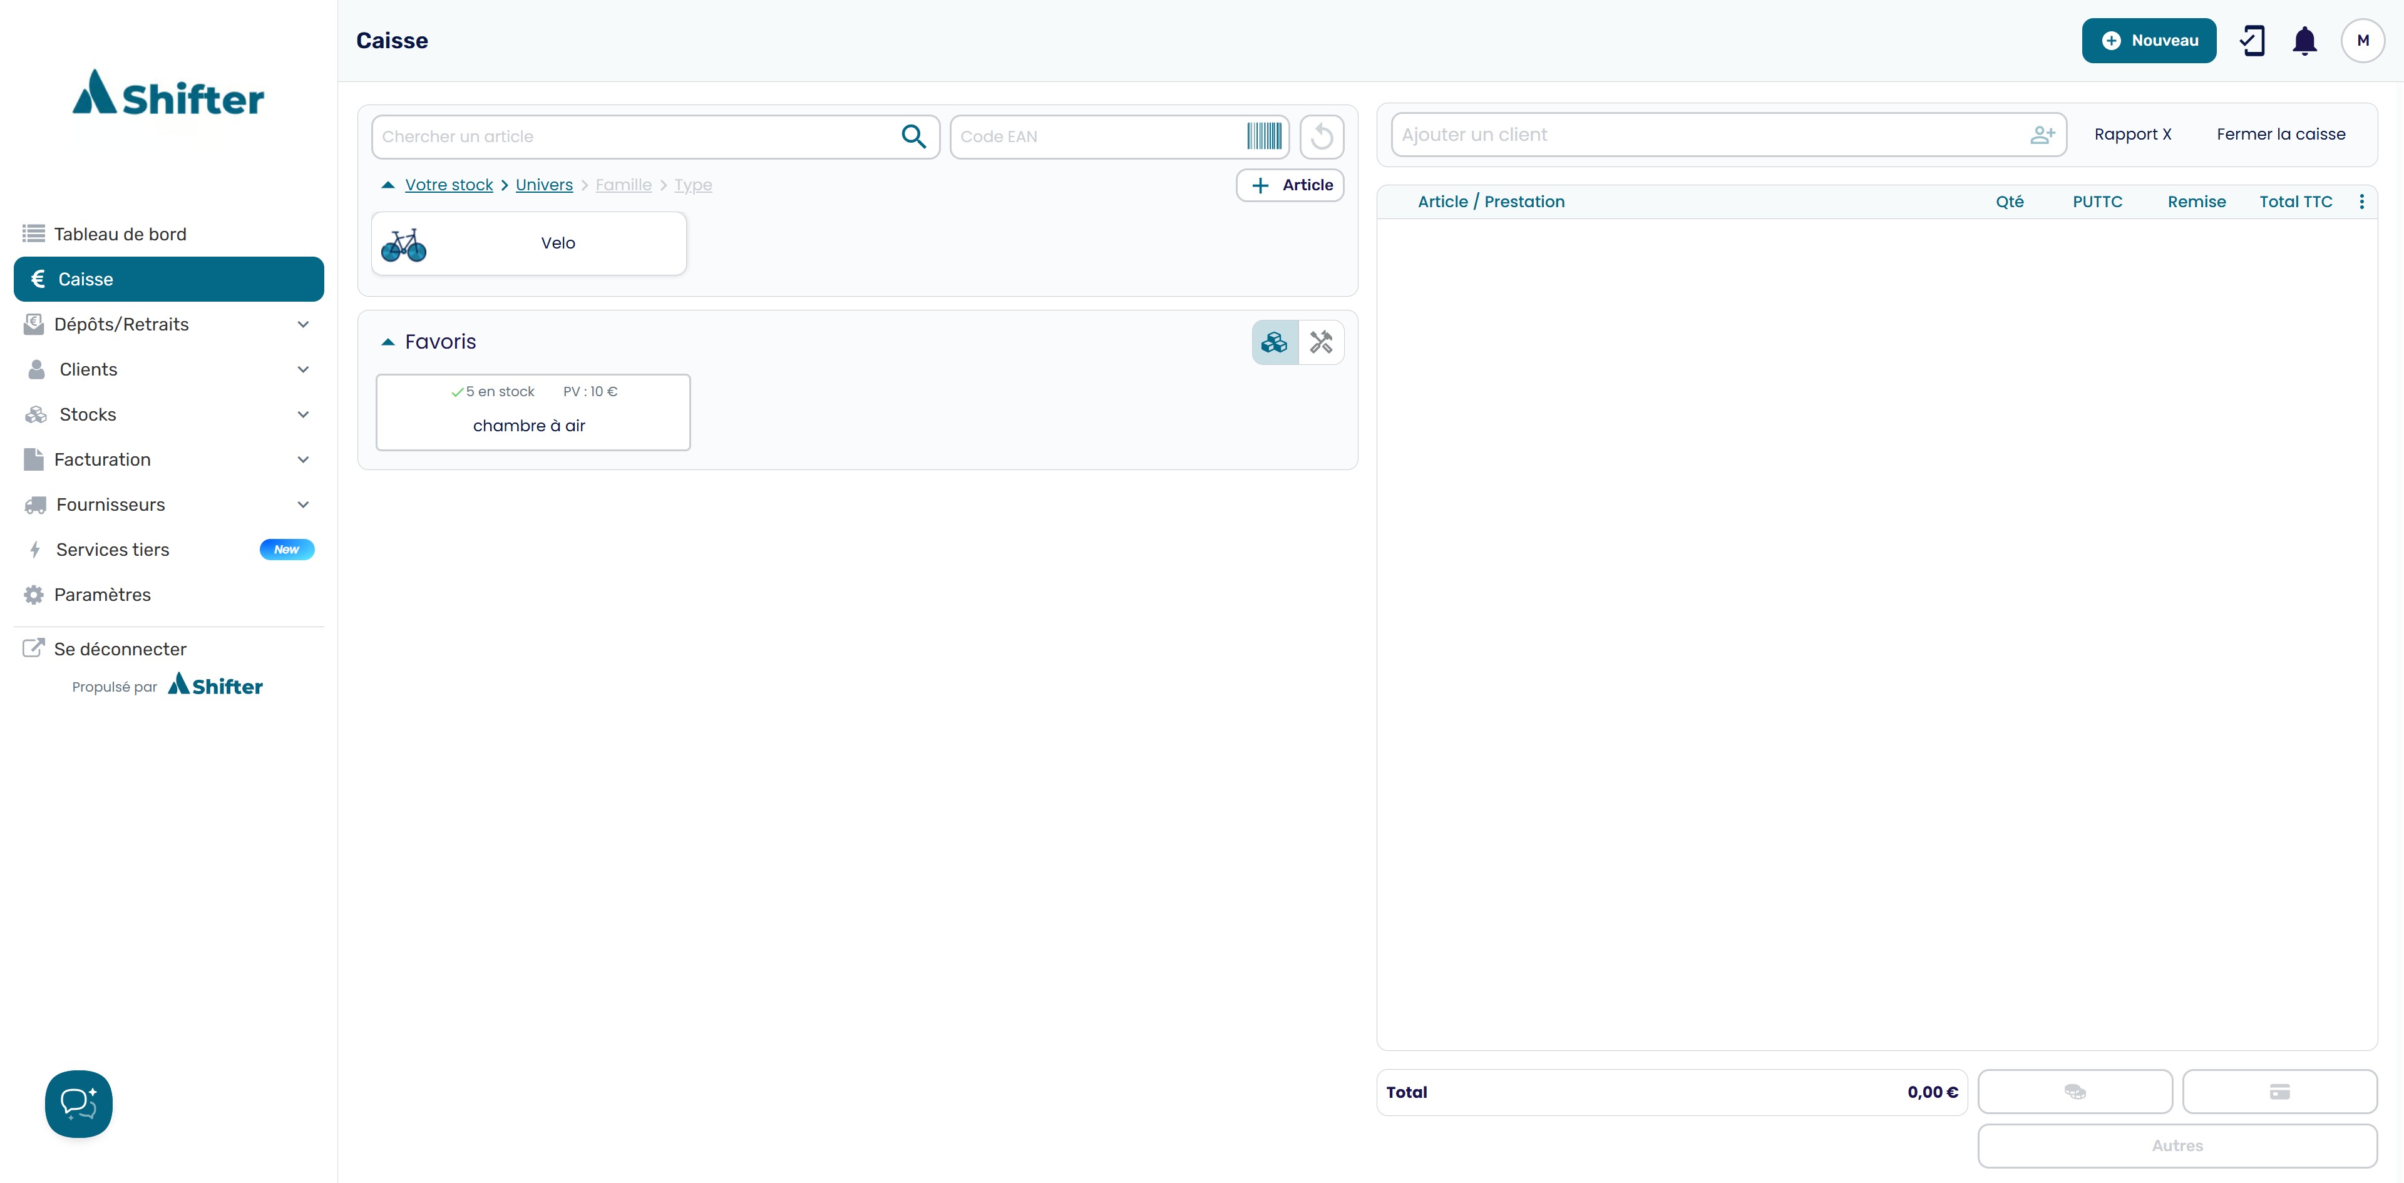Switch favorites to services tools view

click(1320, 342)
